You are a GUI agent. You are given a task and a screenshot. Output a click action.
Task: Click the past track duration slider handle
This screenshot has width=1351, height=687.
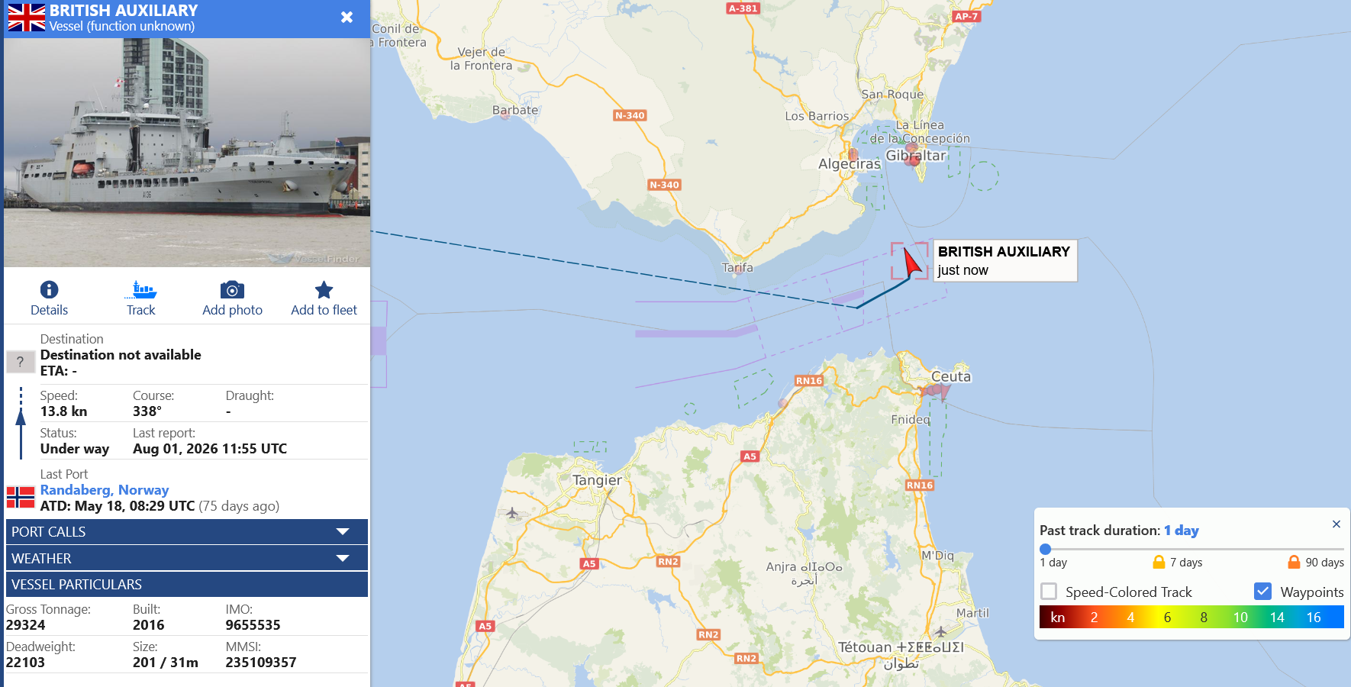click(1046, 549)
